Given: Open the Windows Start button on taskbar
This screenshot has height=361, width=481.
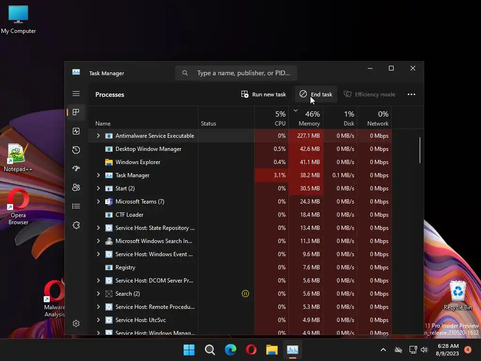Looking at the screenshot, I should pos(189,350).
